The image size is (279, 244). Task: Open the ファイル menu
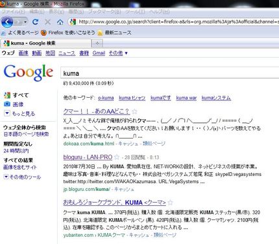(x=14, y=12)
